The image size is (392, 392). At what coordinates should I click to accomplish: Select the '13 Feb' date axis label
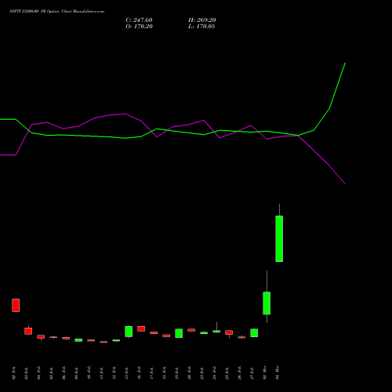tap(127, 373)
